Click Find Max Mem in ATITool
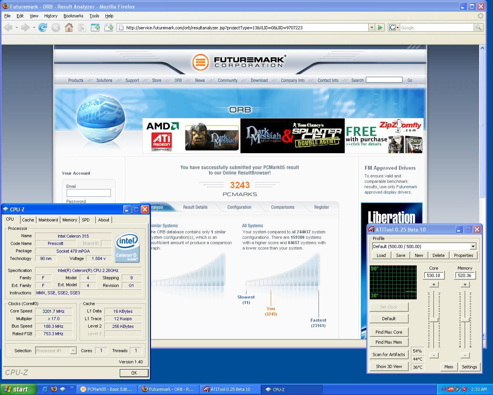Viewport: 493px width, 395px height. (389, 342)
